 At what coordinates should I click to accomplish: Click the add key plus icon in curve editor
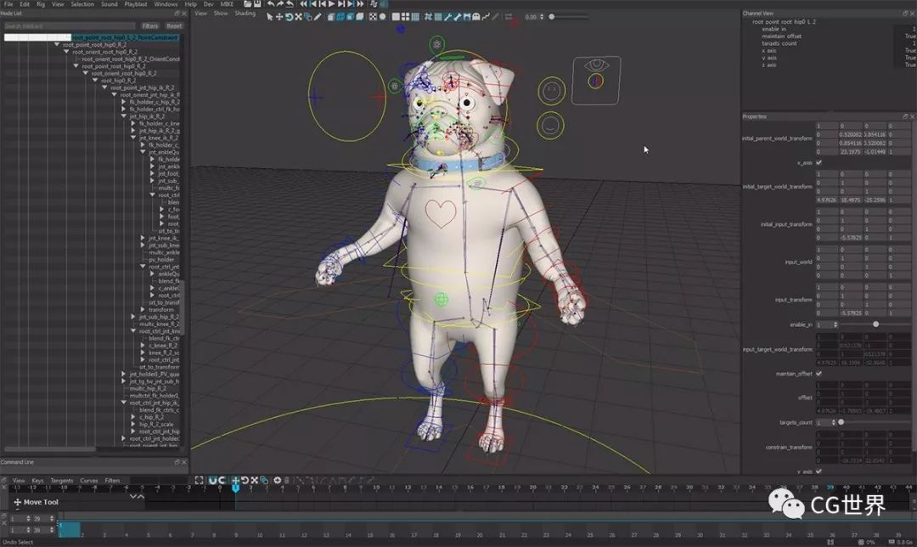tap(277, 480)
